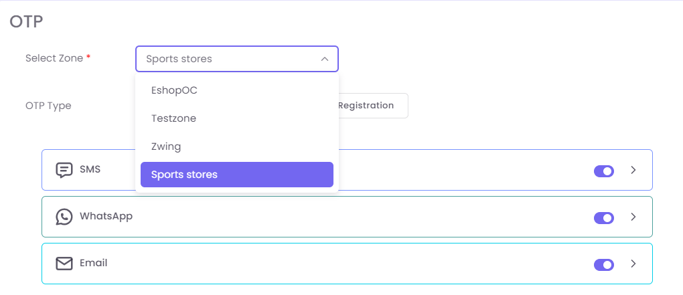Turn off the Email OTP switch
Screen dimensions: 683x295
pos(603,264)
